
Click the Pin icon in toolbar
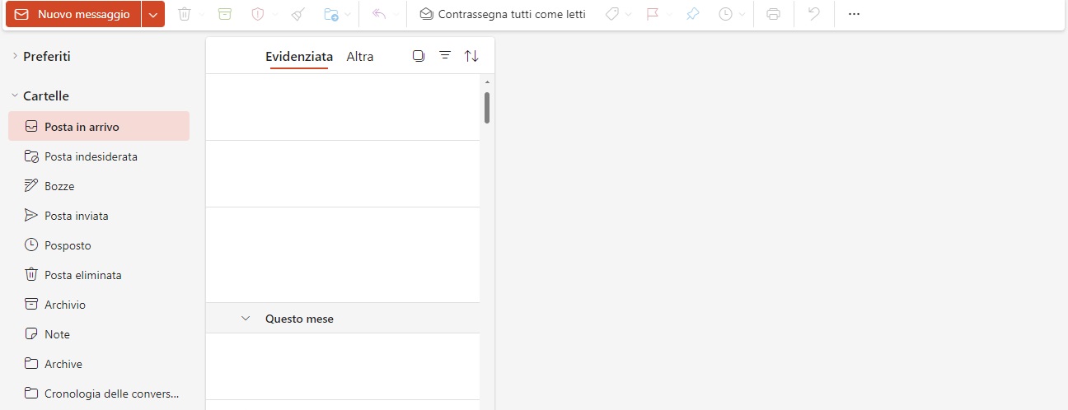pyautogui.click(x=693, y=14)
